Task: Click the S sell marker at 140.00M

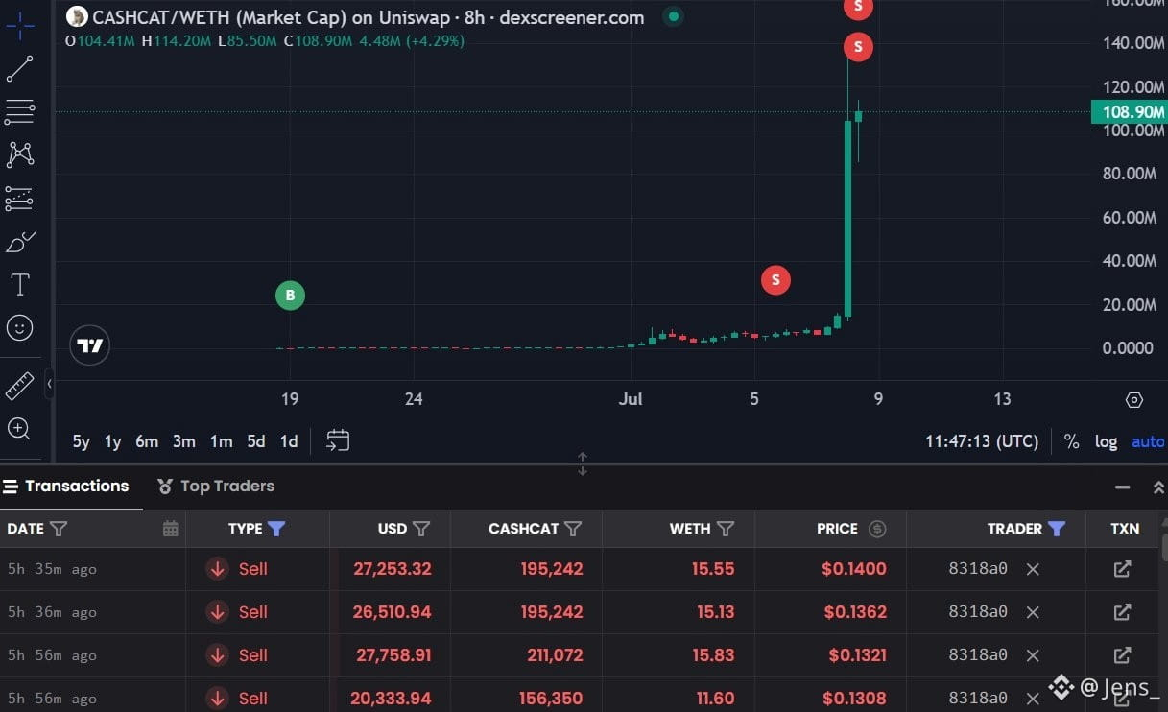Action: tap(858, 46)
